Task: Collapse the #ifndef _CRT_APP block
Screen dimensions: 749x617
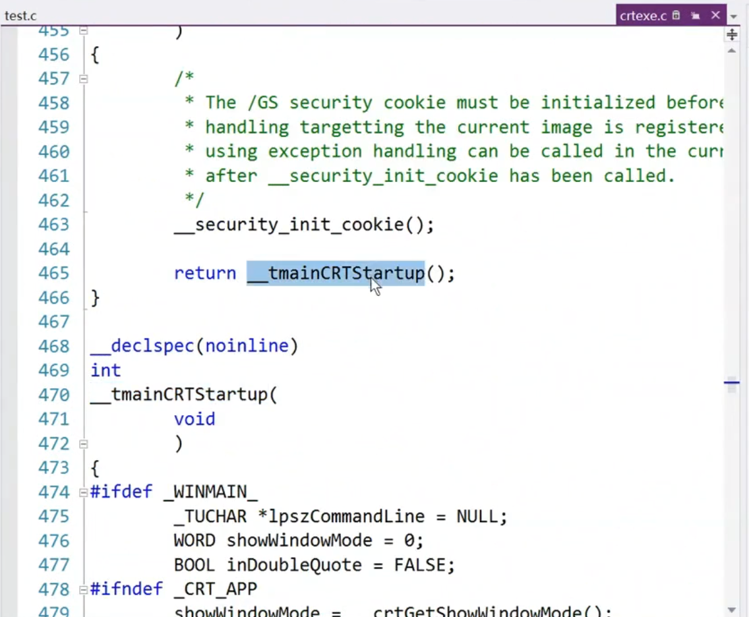Action: [84, 590]
